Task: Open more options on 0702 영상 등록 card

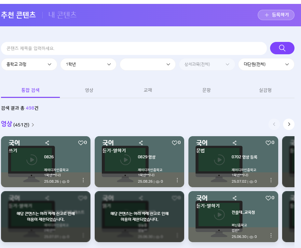Action: click(271, 180)
